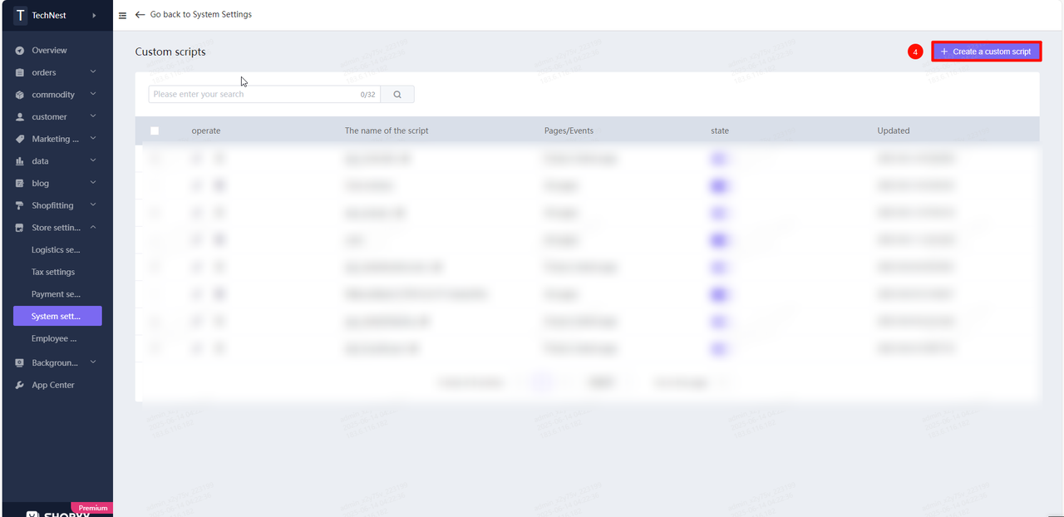Image resolution: width=1064 pixels, height=517 pixels.
Task: Expand the data submenu chevron
Action: pyautogui.click(x=93, y=160)
